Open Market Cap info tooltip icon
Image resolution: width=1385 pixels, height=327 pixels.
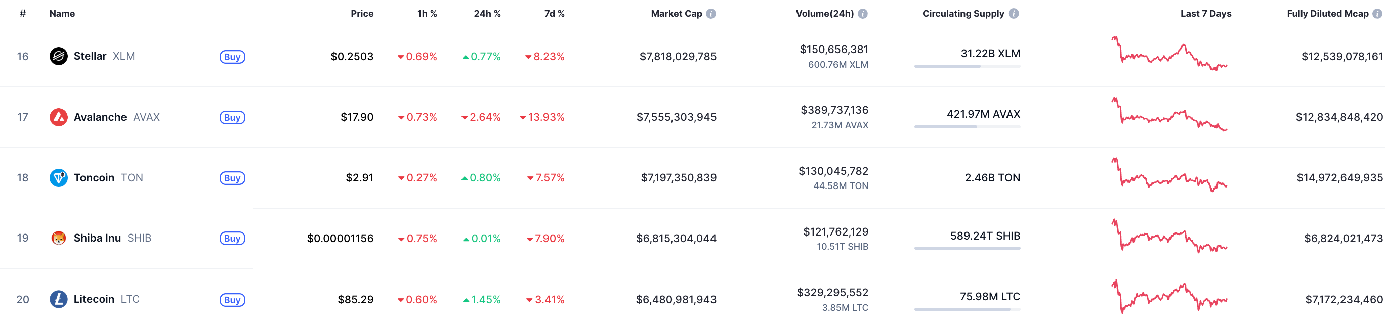(x=711, y=14)
